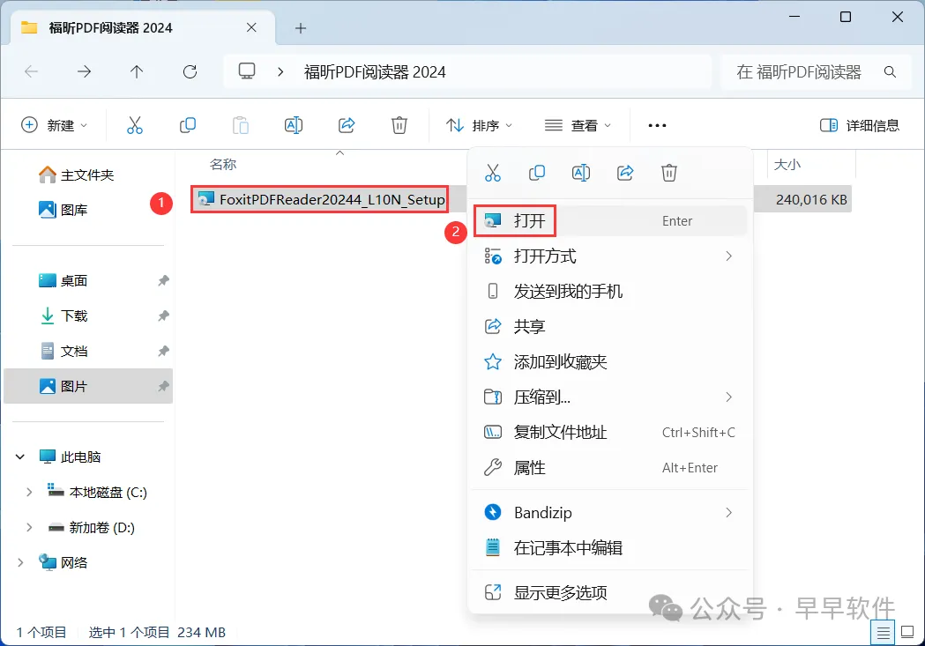The width and height of the screenshot is (925, 646).
Task: Go up one folder level
Action: coord(137,72)
